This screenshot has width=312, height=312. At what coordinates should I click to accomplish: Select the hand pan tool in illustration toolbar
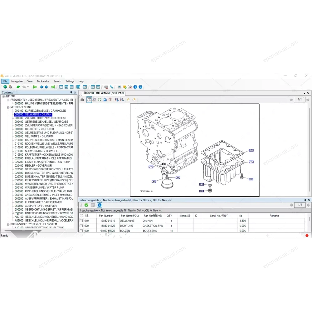pos(89,100)
